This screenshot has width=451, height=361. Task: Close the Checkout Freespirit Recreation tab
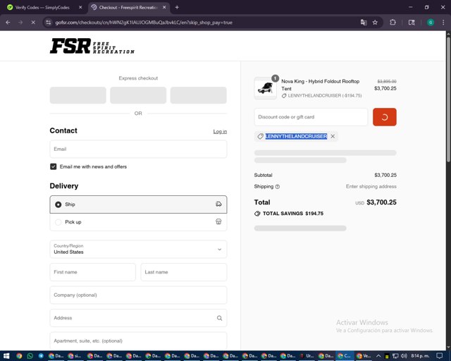pyautogui.click(x=164, y=8)
